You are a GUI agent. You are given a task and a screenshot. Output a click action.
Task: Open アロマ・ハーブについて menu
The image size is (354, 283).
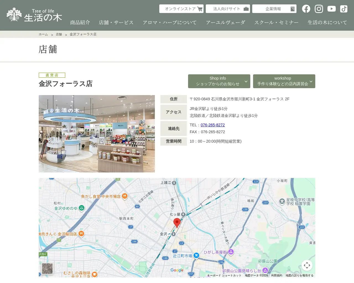170,22
